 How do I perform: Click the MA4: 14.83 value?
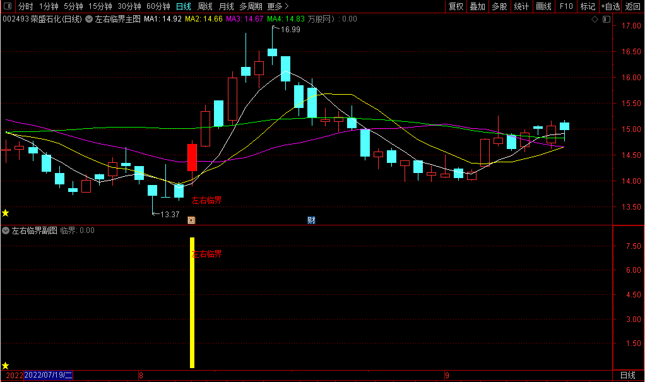(286, 19)
